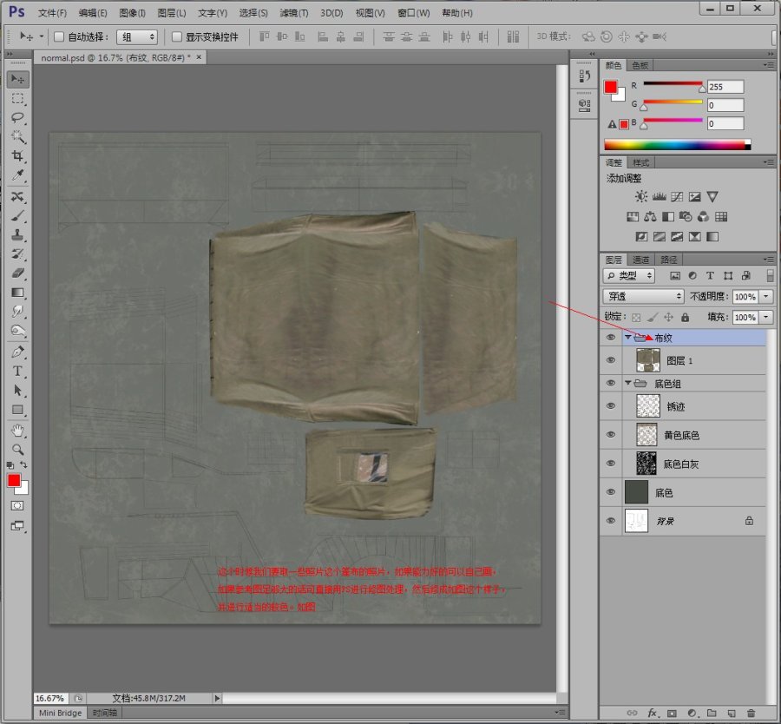Viewport: 781px width, 724px height.
Task: Change screen mode icon in toolbox
Action: [x=17, y=526]
